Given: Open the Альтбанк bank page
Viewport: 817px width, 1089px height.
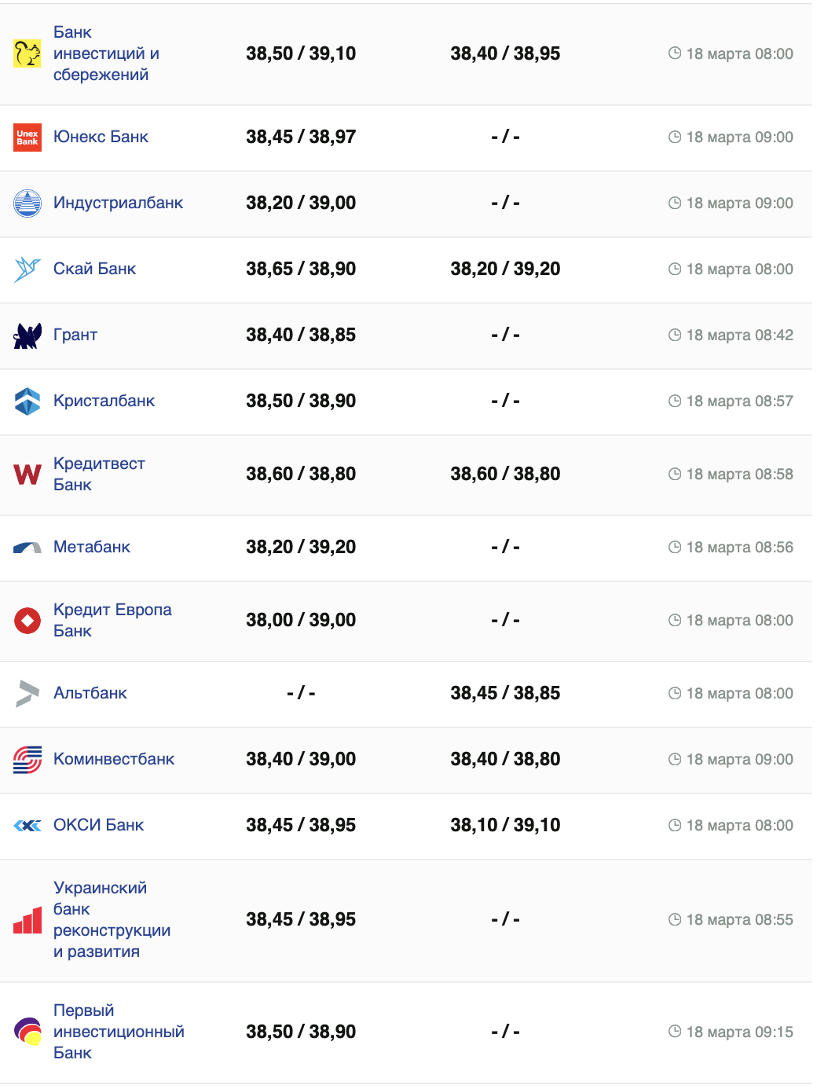Looking at the screenshot, I should tap(90, 693).
